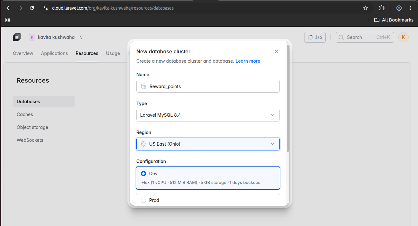This screenshot has height=226, width=418.
Task: Open the apps grid in bookmarks bar
Action: [8, 20]
